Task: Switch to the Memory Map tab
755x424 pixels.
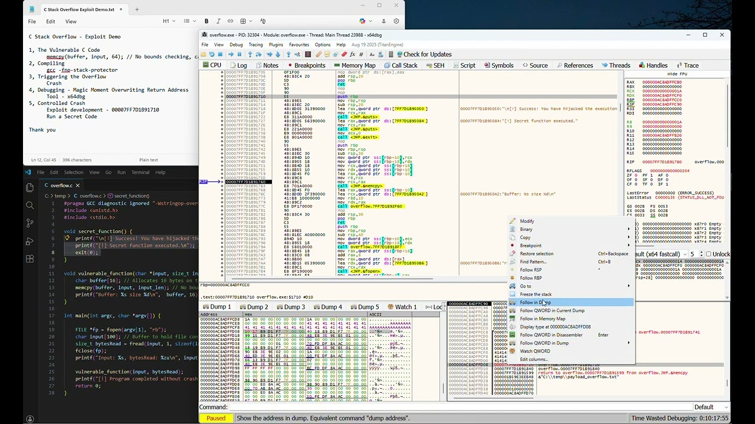Action: point(354,65)
